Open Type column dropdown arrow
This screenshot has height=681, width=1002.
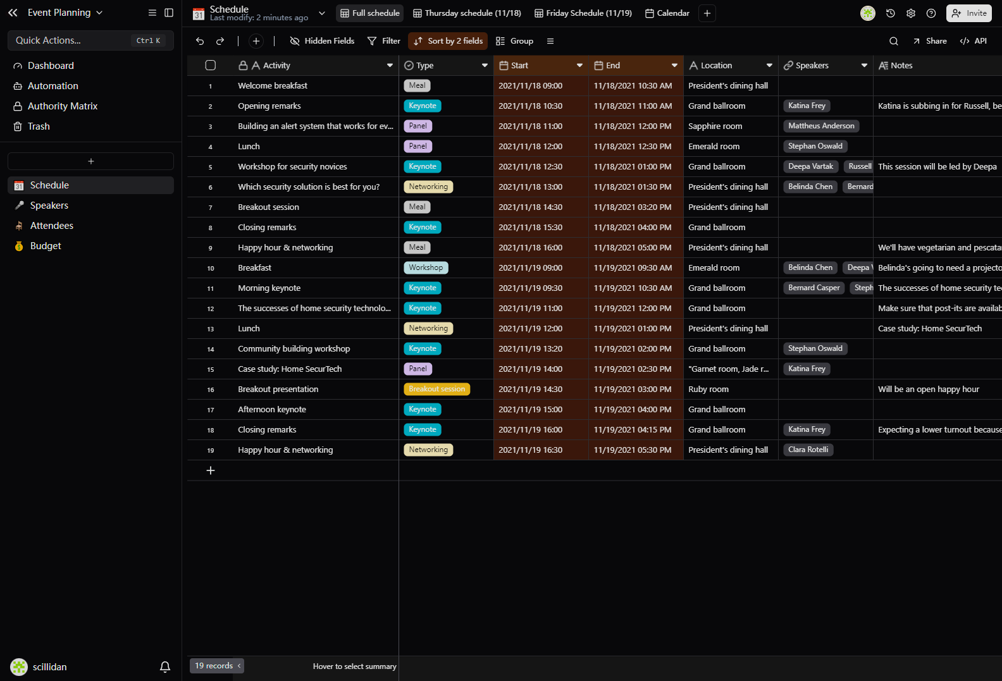(x=485, y=65)
